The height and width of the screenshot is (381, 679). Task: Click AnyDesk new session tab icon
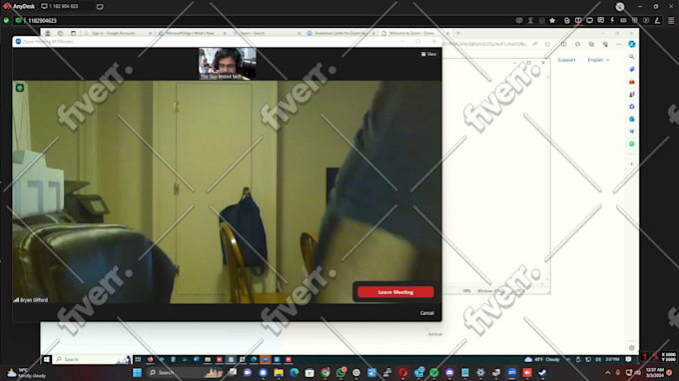100,7
